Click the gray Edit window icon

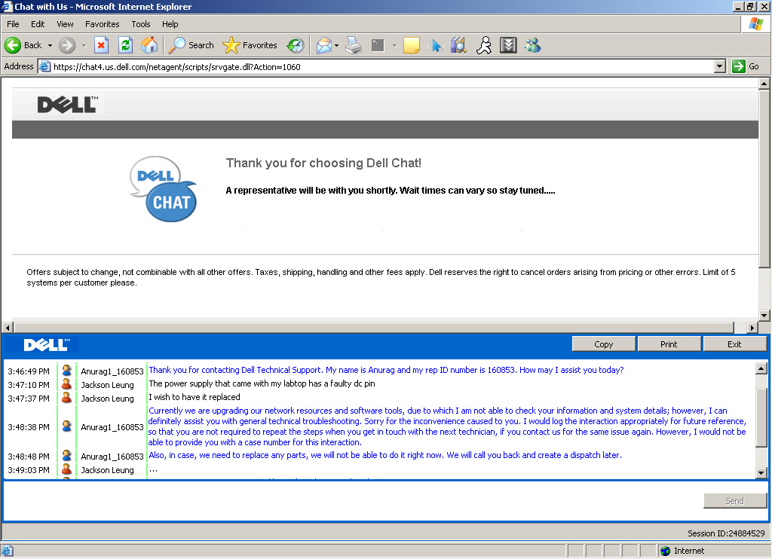pyautogui.click(x=378, y=45)
